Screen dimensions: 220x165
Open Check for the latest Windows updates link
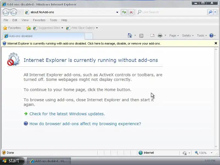click(x=67, y=114)
